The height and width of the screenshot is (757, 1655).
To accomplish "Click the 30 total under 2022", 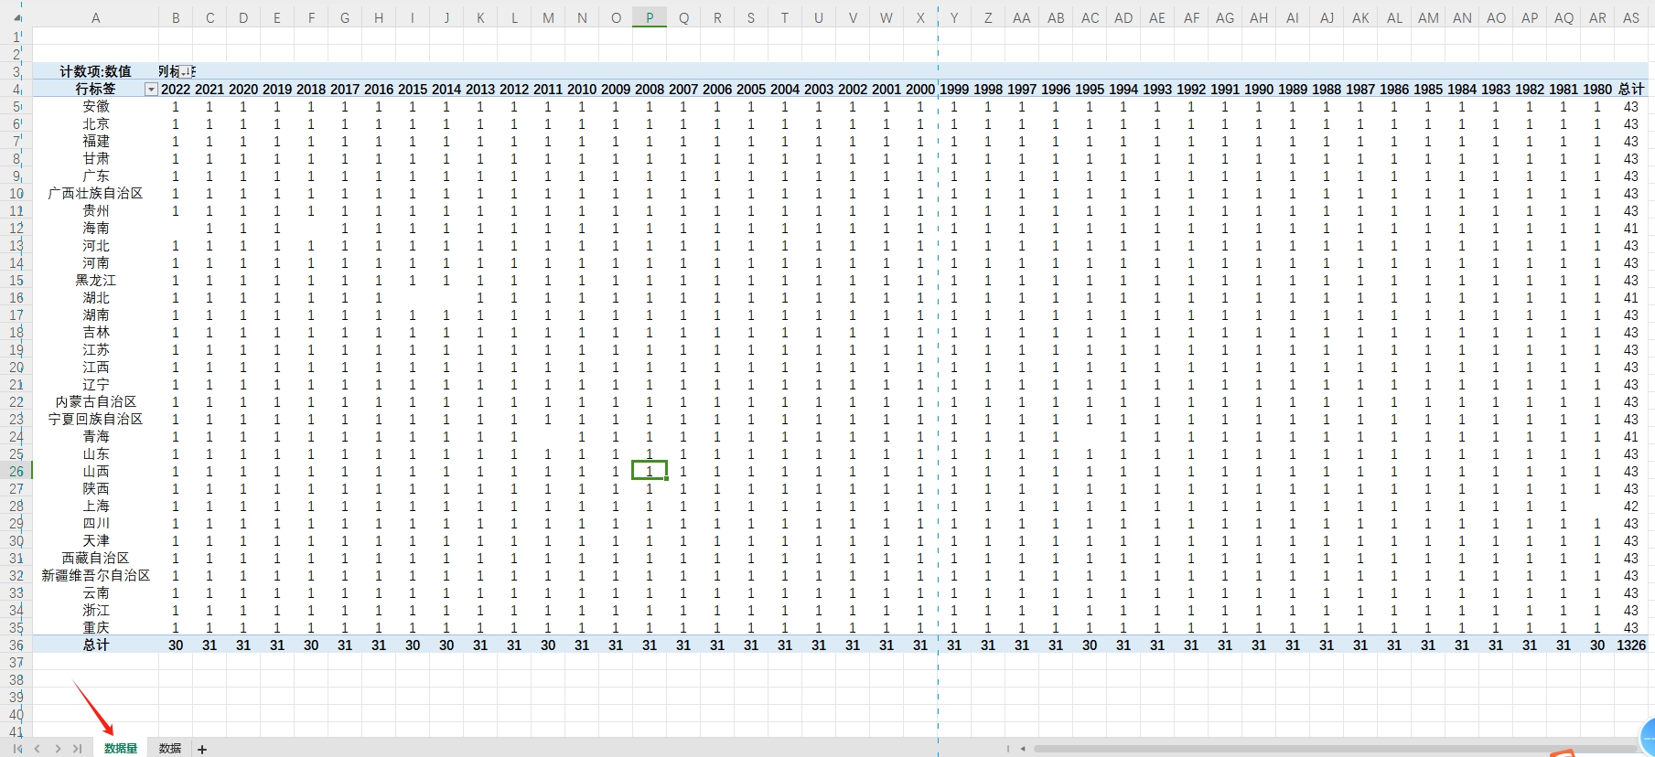I will click(x=176, y=645).
